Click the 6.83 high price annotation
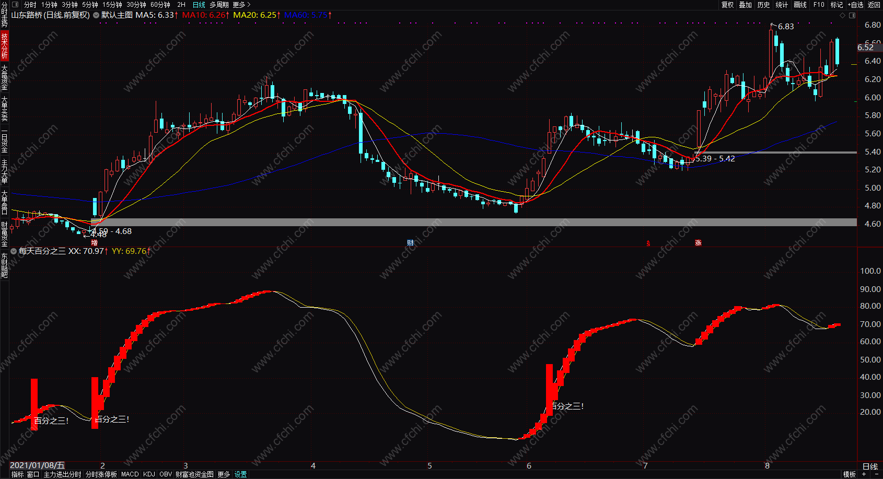The height and width of the screenshot is (479, 883). (785, 27)
